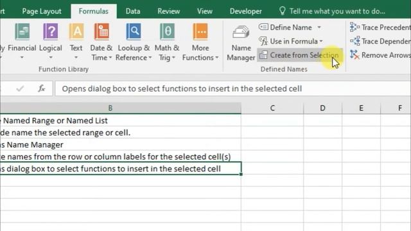411x231 pixels.
Task: Select column D header
Action: tap(322, 108)
